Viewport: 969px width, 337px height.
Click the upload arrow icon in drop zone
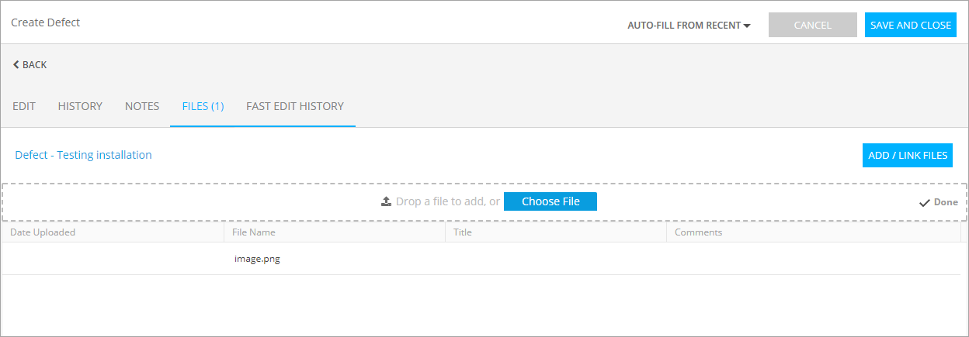tap(386, 201)
